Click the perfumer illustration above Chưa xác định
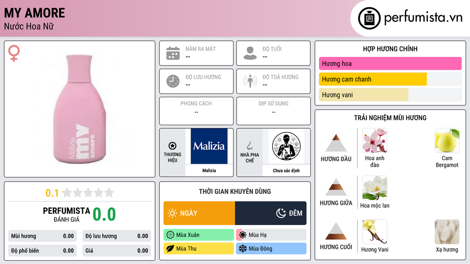 point(286,146)
